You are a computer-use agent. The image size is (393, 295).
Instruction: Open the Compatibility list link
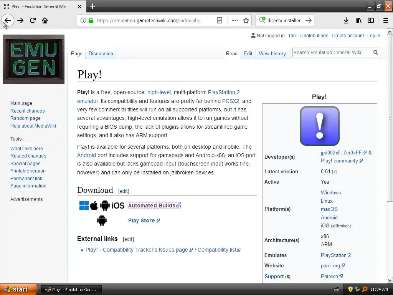click(x=219, y=250)
